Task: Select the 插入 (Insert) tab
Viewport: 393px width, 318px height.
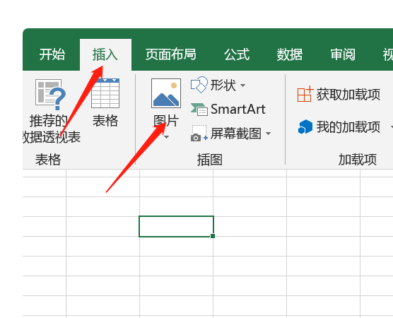Action: click(105, 54)
